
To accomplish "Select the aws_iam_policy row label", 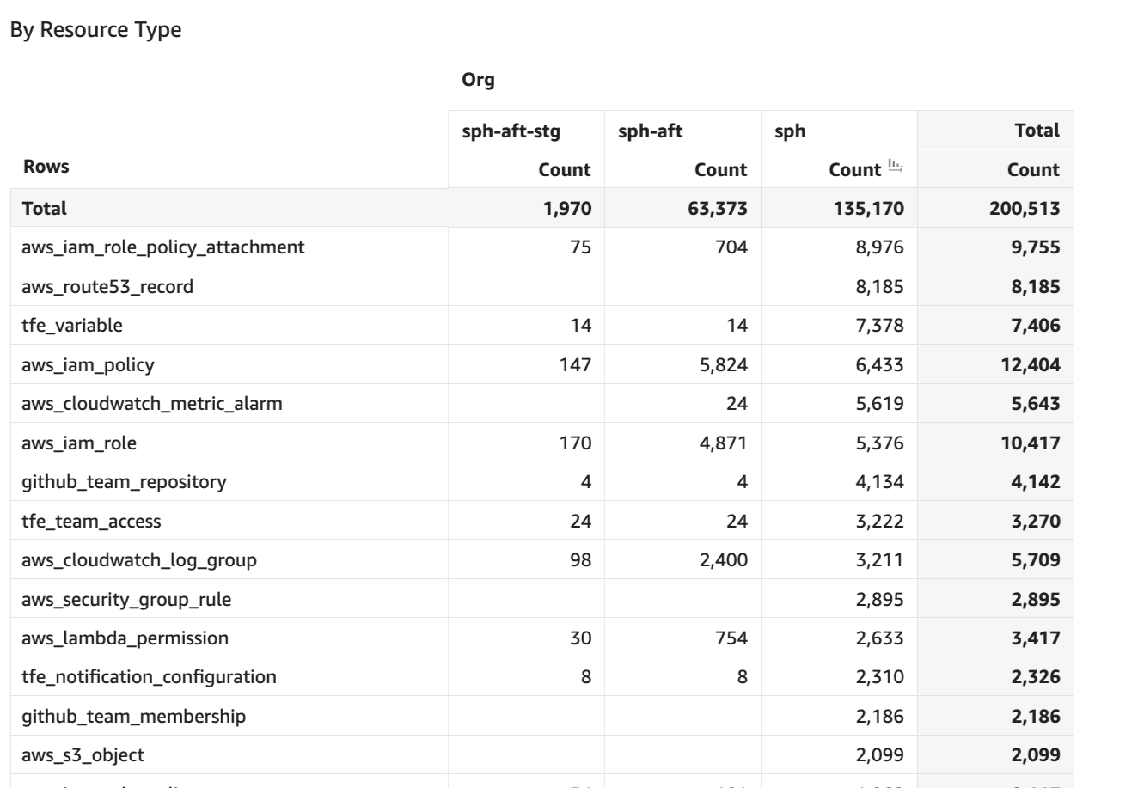I will coord(88,365).
